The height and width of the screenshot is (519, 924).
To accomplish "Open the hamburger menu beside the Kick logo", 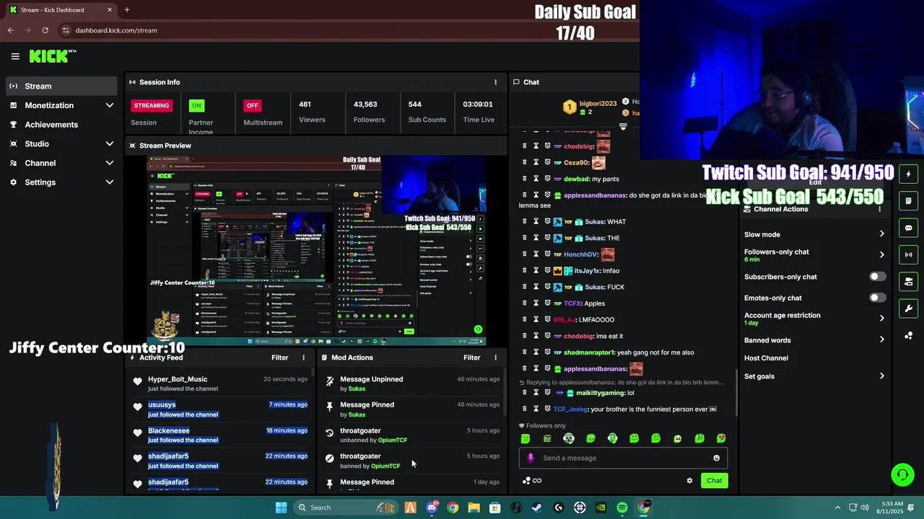I will point(15,56).
